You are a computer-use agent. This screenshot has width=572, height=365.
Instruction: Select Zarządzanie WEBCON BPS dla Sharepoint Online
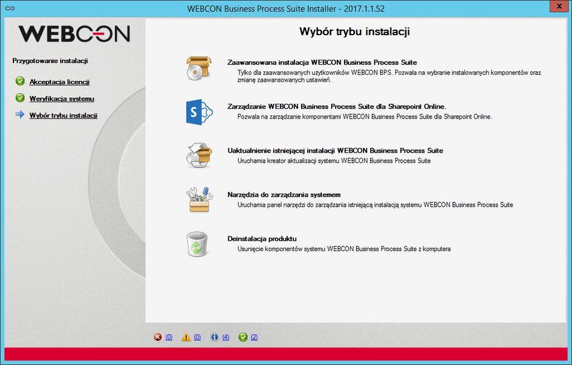click(337, 107)
